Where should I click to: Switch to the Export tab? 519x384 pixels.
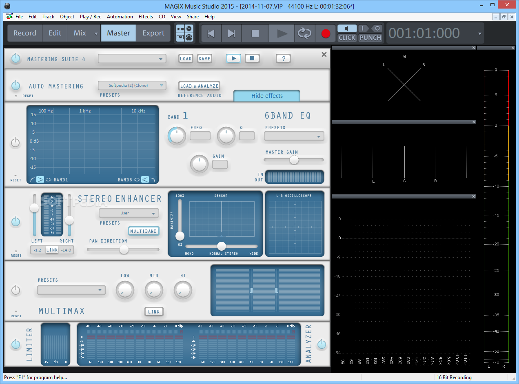tap(153, 33)
